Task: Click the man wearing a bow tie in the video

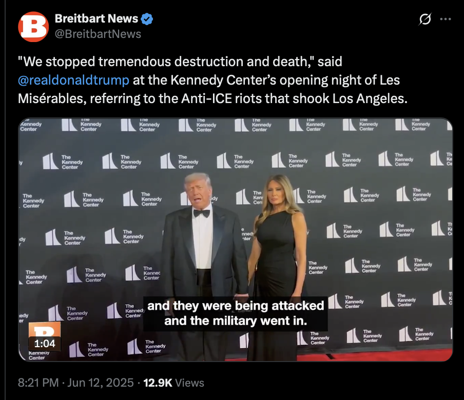Action: point(204,260)
